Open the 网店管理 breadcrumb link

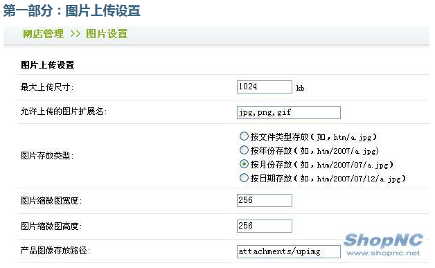43,34
